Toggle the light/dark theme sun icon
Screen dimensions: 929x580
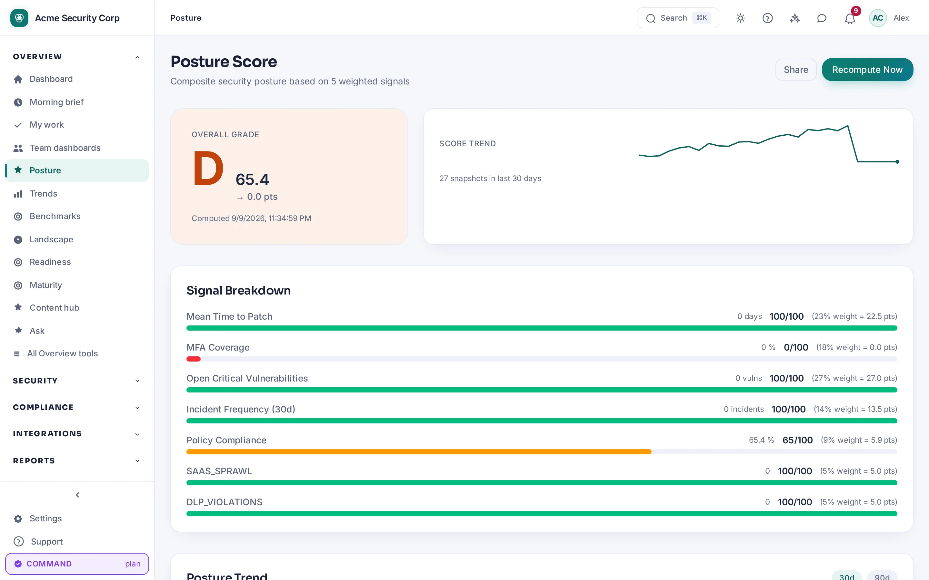tap(741, 18)
